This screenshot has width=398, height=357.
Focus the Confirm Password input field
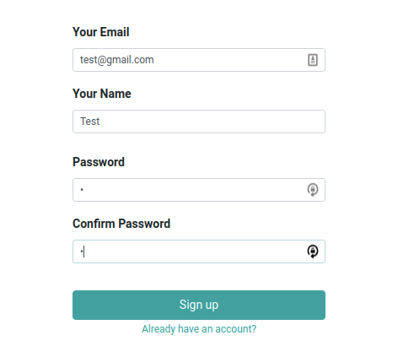[199, 252]
